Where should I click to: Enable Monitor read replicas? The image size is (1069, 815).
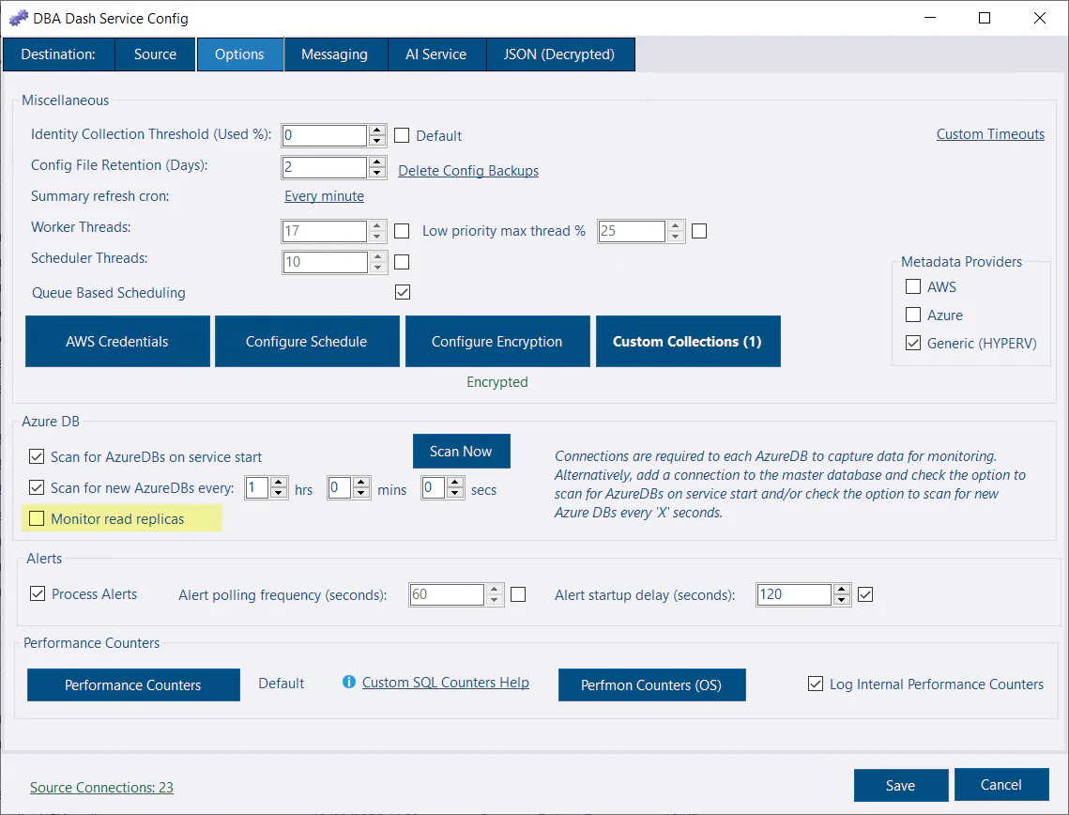click(37, 518)
